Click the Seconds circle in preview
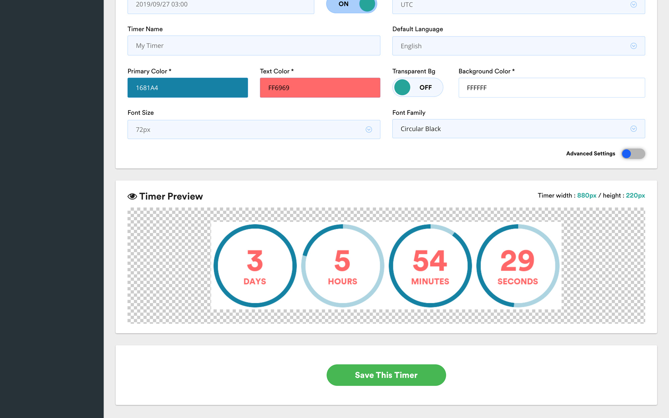The image size is (669, 418). pos(517,266)
